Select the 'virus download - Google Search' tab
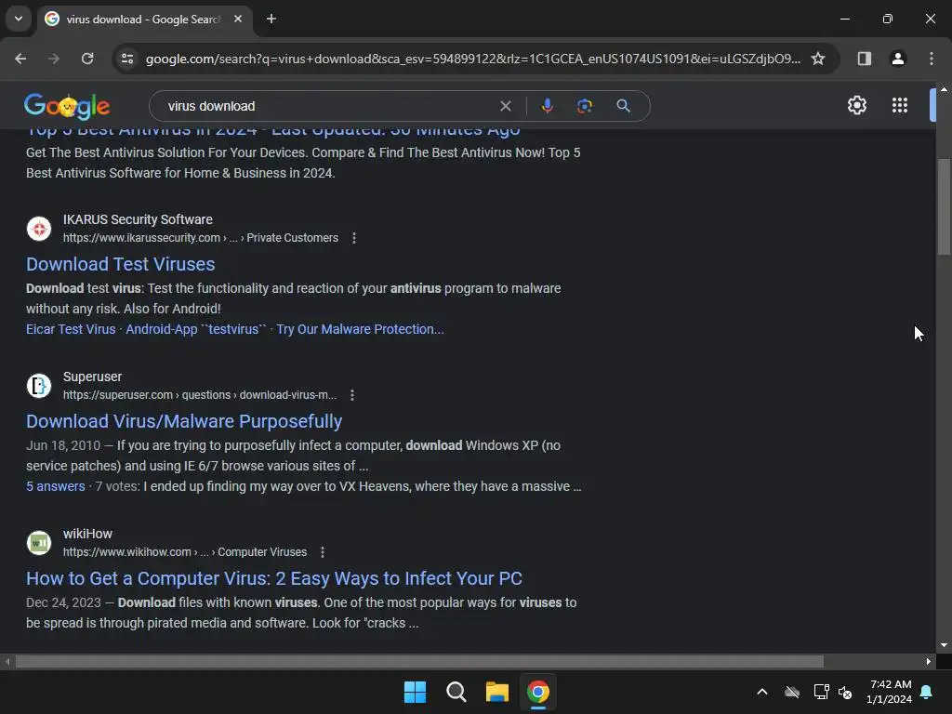952x714 pixels. coord(142,20)
